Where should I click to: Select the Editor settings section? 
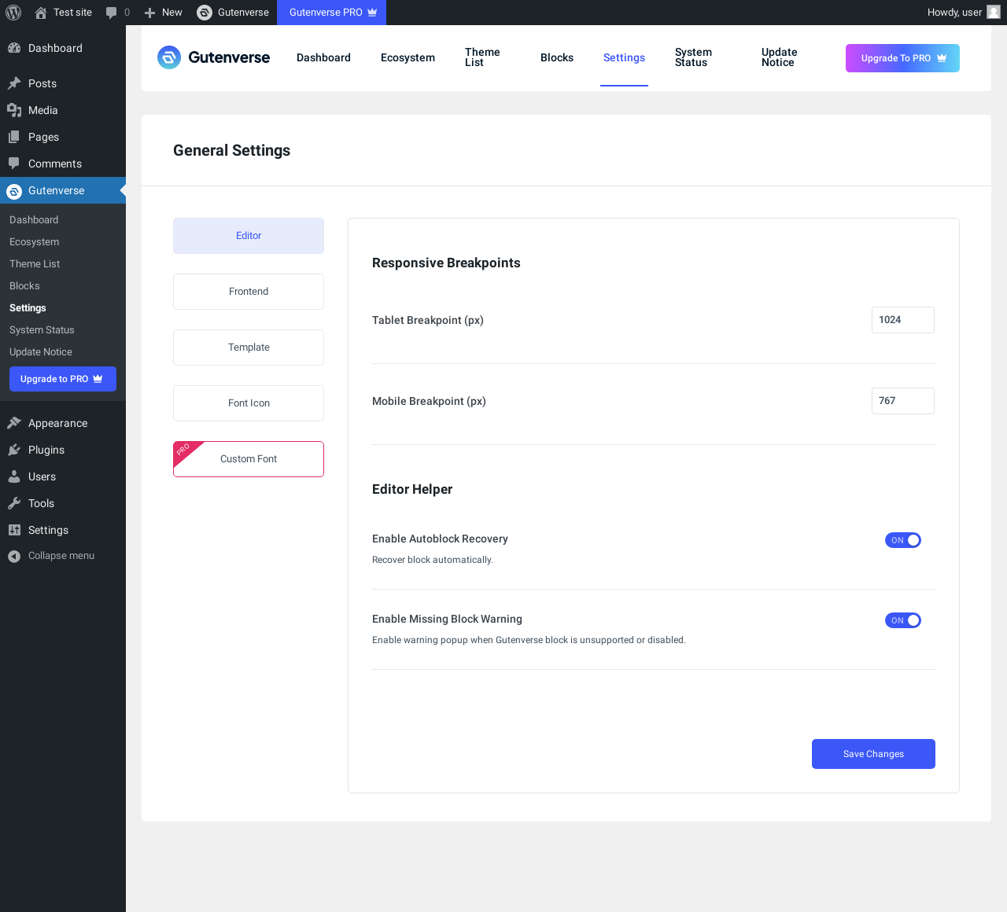click(249, 236)
